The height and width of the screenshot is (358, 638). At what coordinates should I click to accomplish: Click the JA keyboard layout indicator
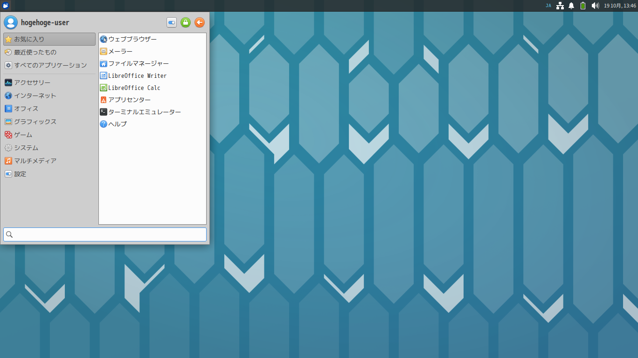[548, 6]
